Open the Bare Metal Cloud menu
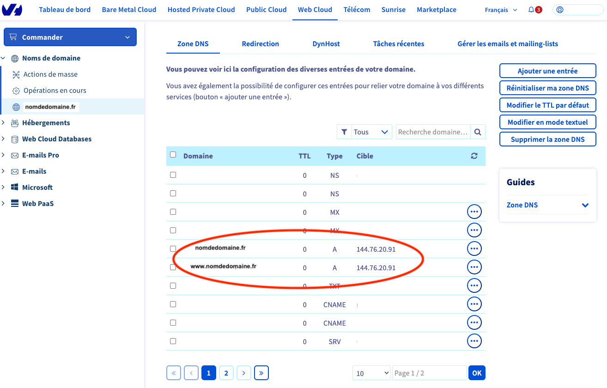The height and width of the screenshot is (388, 607). [x=129, y=10]
